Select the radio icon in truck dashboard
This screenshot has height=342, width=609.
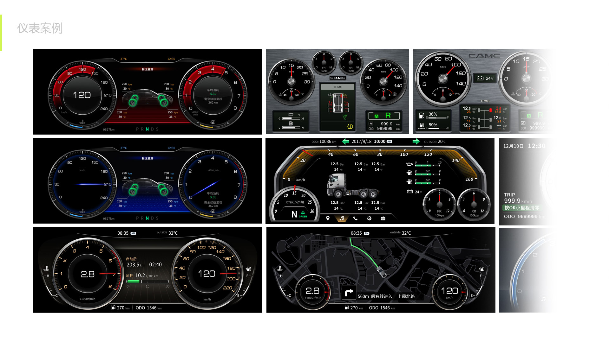click(x=383, y=218)
